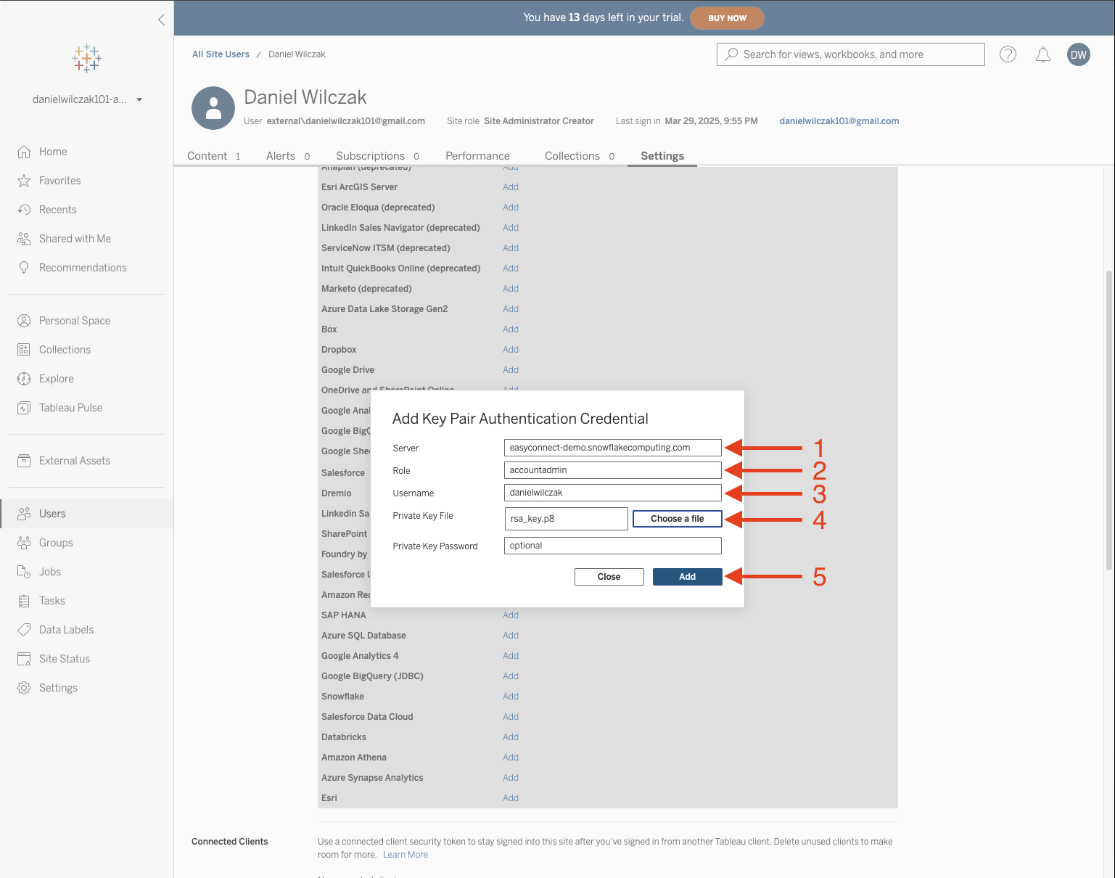Click the Shared with Me icon
1115x878 pixels.
pyautogui.click(x=24, y=239)
